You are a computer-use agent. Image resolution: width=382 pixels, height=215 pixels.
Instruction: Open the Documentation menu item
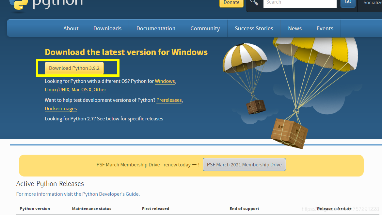coord(156,28)
